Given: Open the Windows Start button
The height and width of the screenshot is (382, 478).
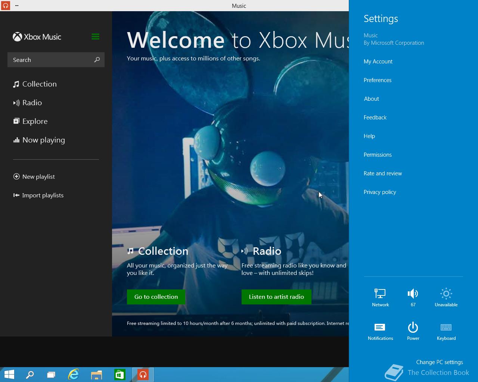Looking at the screenshot, I should pyautogui.click(x=9, y=375).
